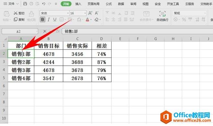213x126 pixels.
Task: Click the Save icon in quick access bar
Action: click(x=25, y=4)
